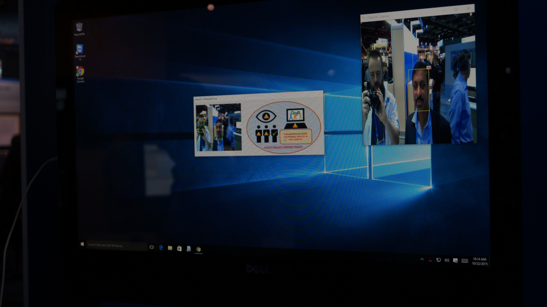Select the Google Chrome desktop shortcut
547x307 pixels.
[x=80, y=74]
